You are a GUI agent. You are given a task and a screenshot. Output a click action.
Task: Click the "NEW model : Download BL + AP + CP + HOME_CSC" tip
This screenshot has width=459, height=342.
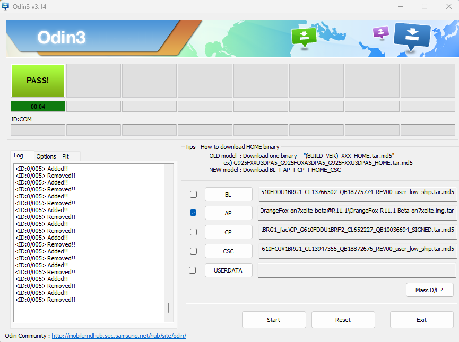(x=275, y=170)
